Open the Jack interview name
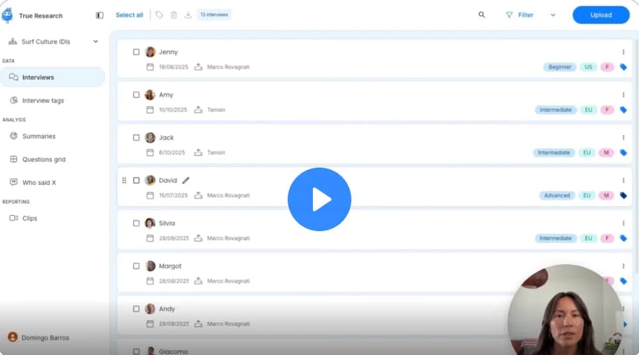The width and height of the screenshot is (639, 355). [x=166, y=138]
